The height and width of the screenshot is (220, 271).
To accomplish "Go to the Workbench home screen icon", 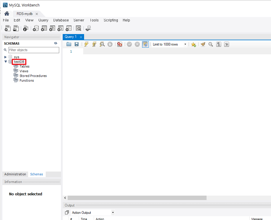I will coord(7,14).
